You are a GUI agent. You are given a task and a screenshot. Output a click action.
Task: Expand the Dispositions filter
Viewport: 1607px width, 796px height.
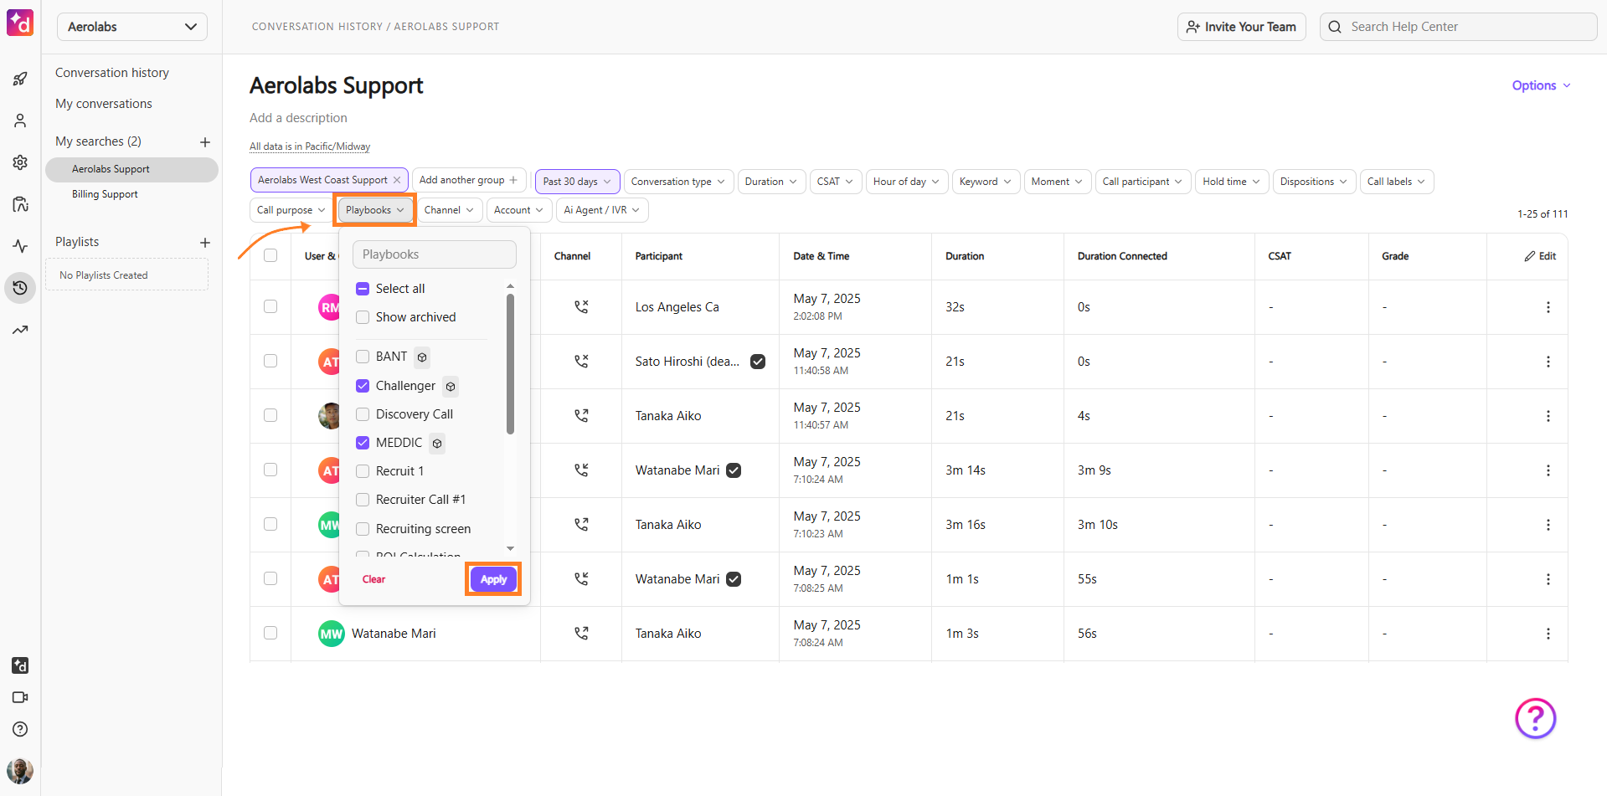coord(1314,182)
